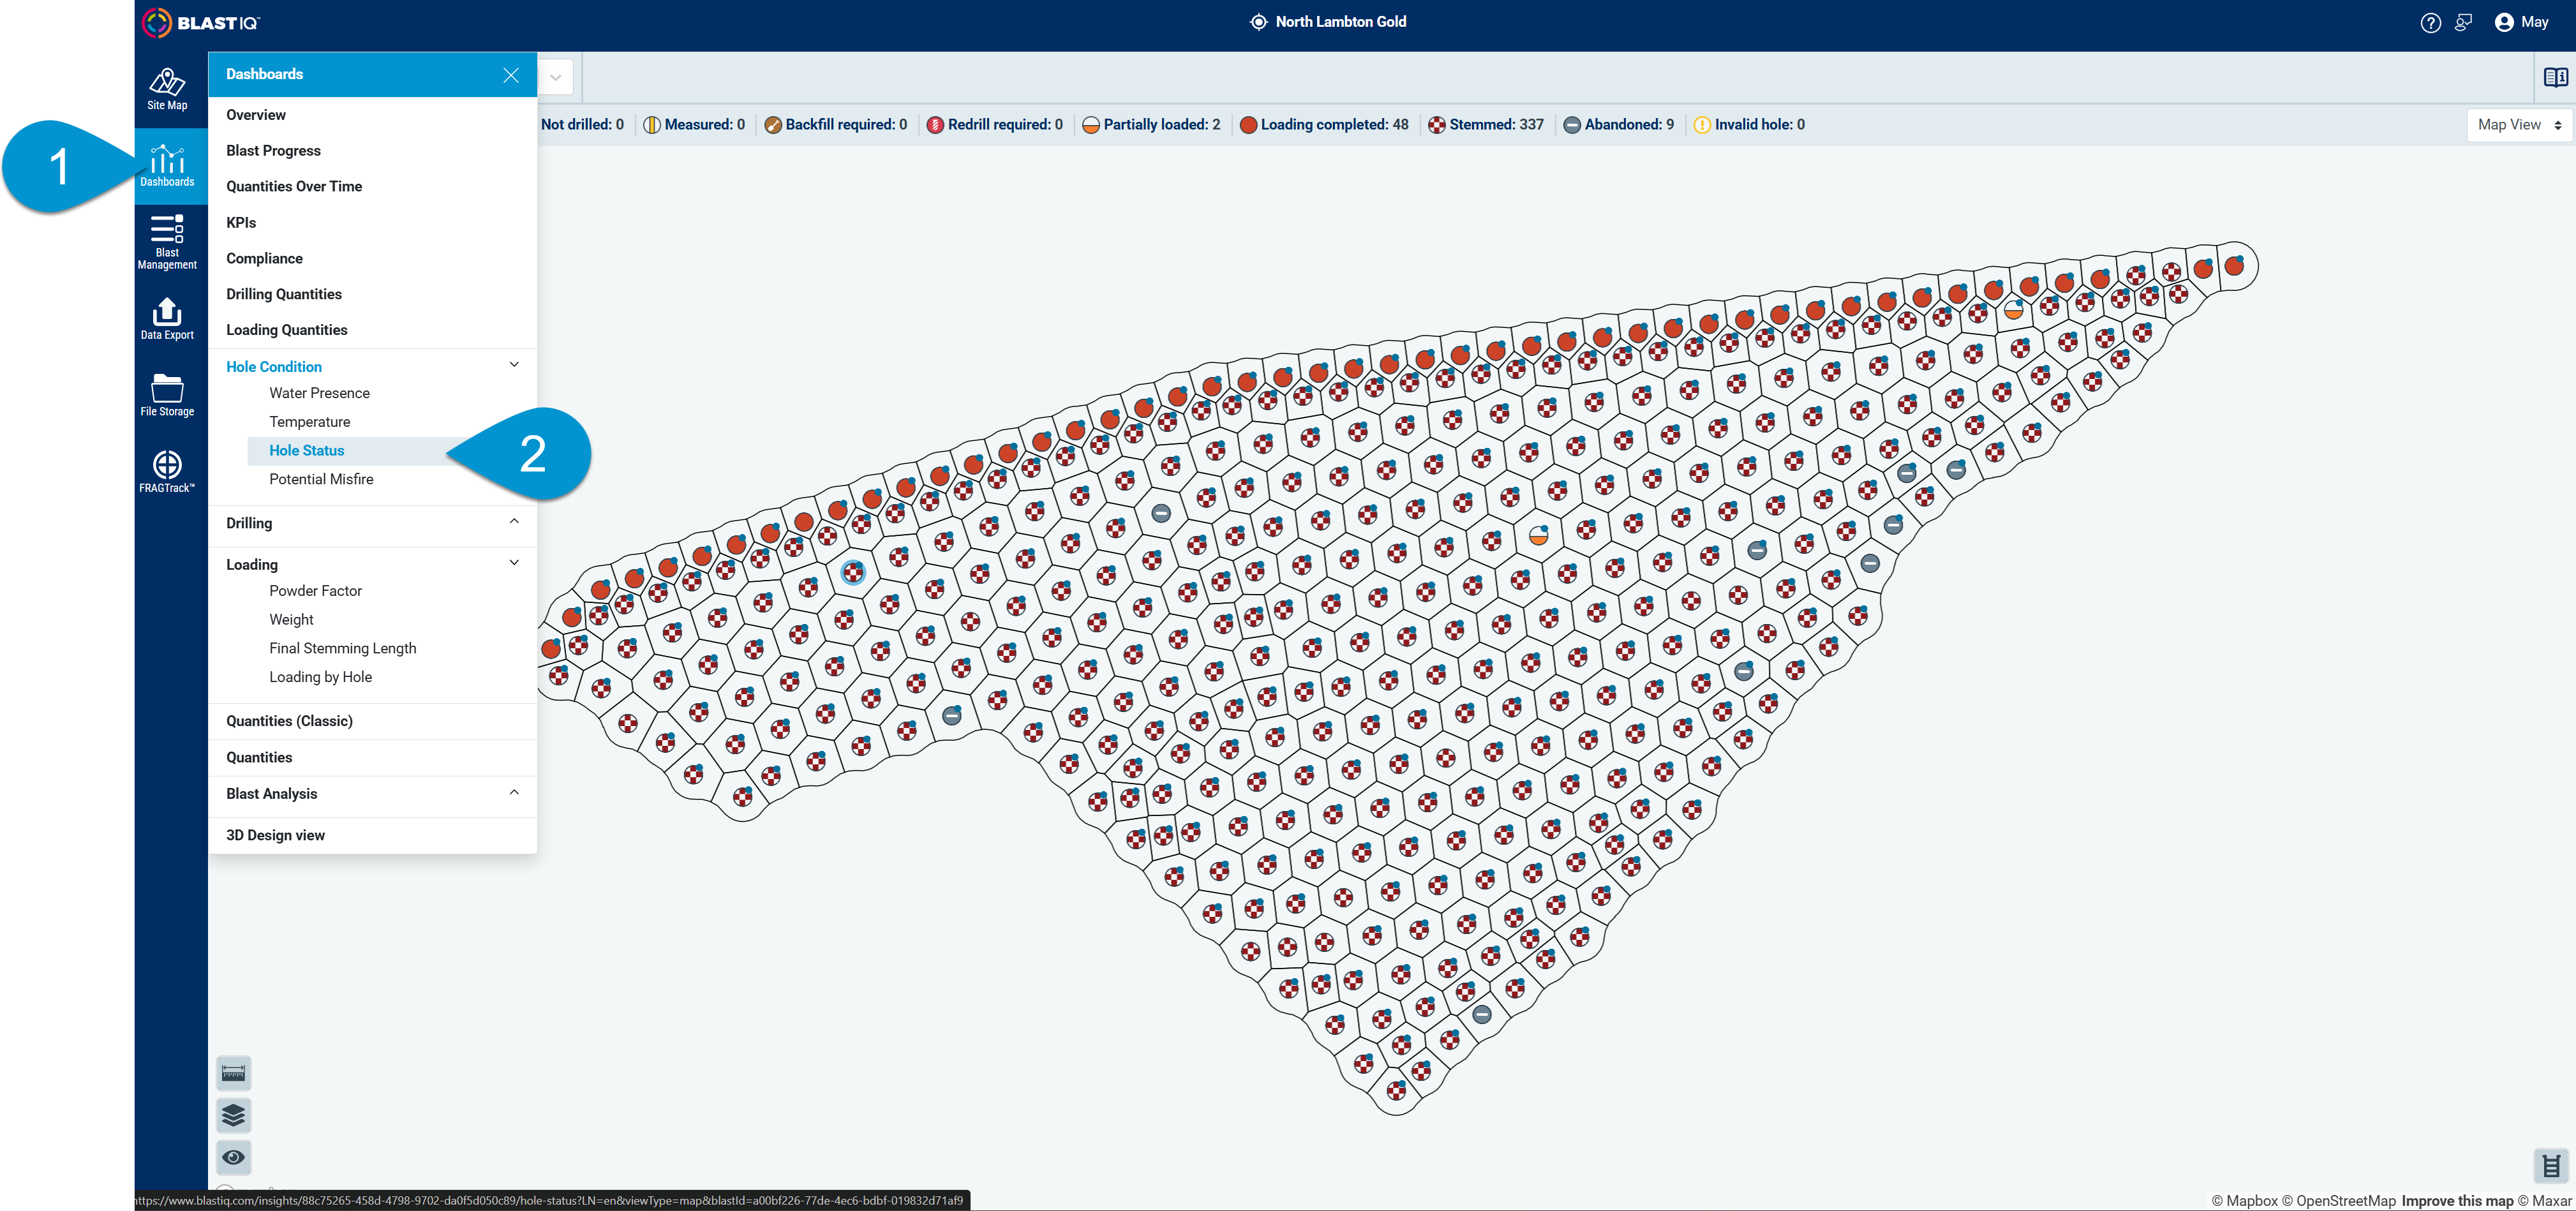Screen dimensions: 2576x1211
Task: Open the feedback chat icon in header
Action: [x=2463, y=22]
